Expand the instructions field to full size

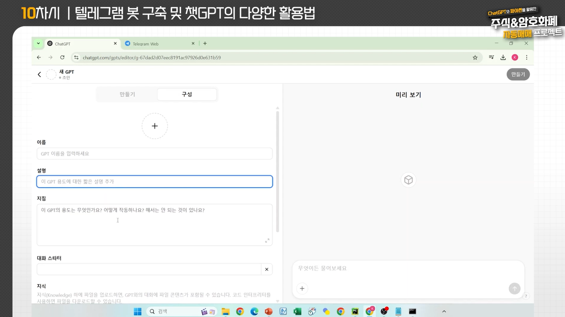(x=267, y=241)
